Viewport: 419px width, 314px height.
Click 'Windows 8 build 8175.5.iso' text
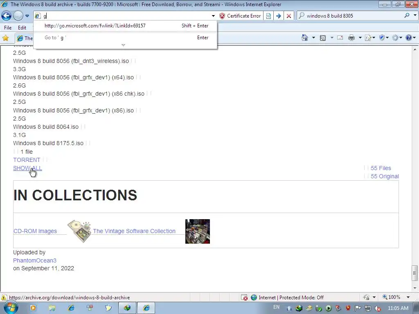48,144
